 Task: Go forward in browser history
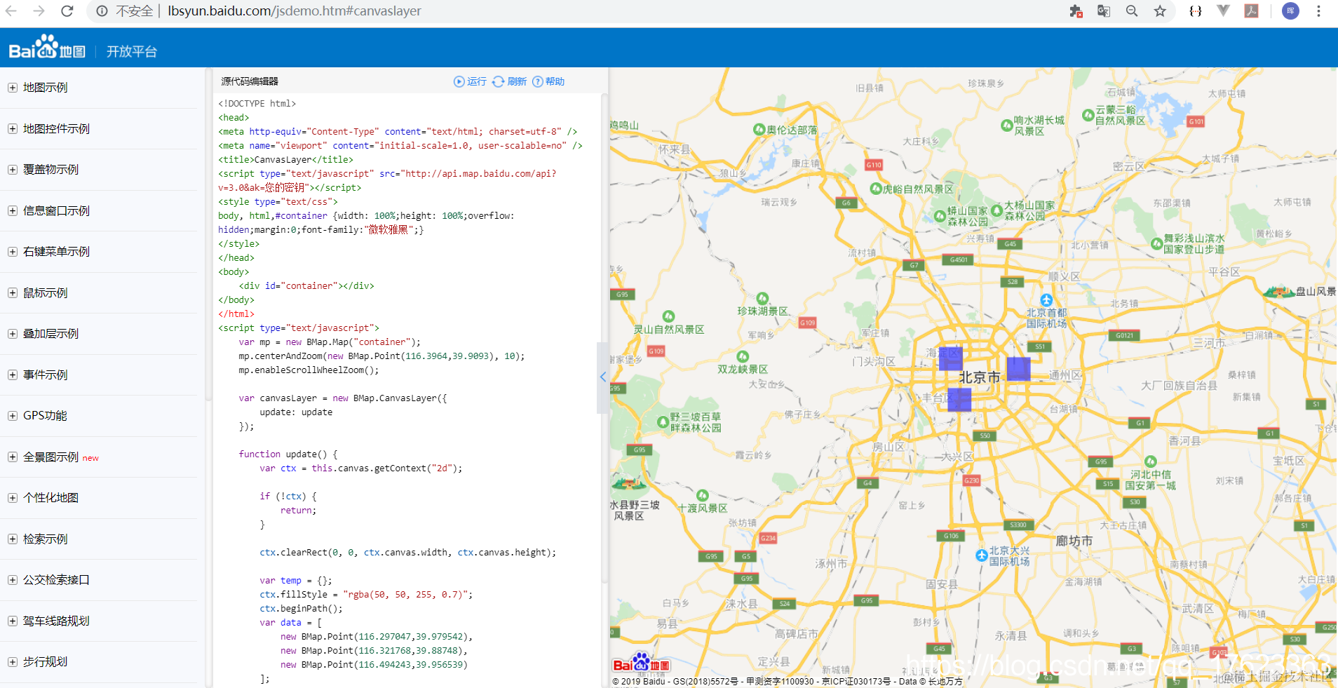(39, 11)
